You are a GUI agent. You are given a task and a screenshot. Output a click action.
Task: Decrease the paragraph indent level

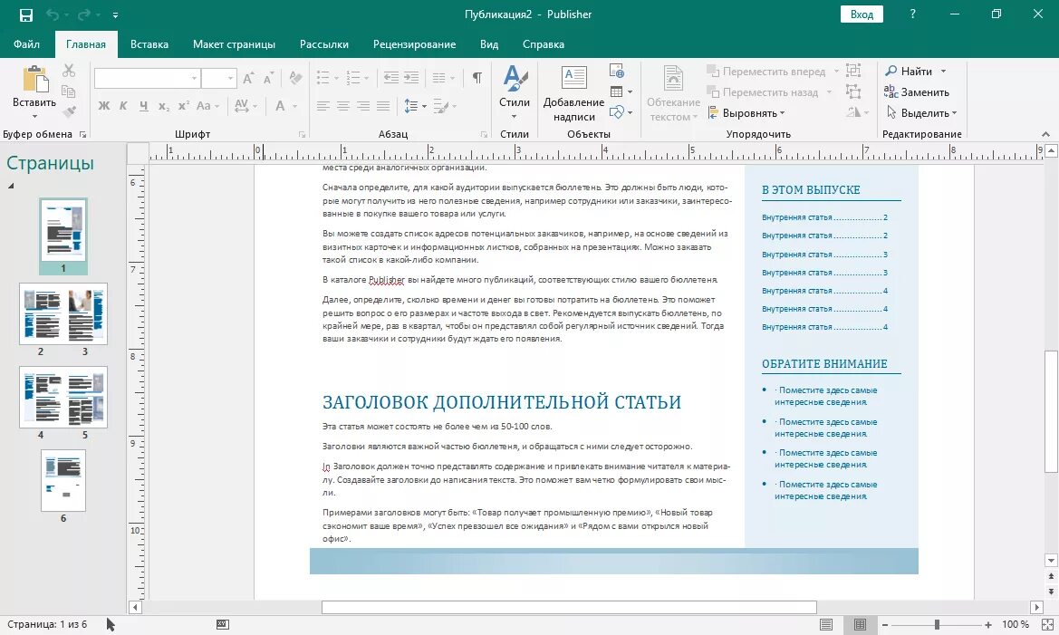(x=391, y=78)
